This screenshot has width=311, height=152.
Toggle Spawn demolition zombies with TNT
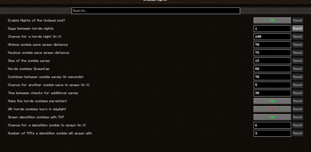[272, 117]
